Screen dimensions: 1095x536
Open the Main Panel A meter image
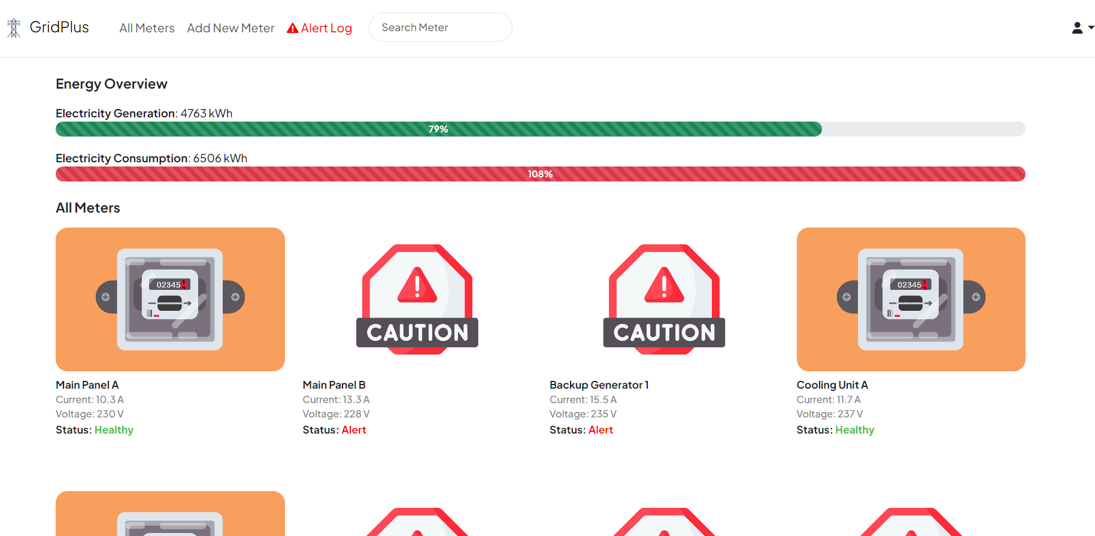[170, 299]
